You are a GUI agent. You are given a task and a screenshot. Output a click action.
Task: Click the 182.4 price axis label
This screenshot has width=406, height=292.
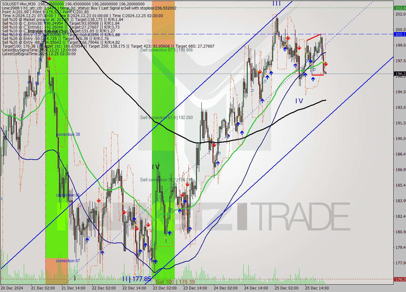(x=400, y=216)
